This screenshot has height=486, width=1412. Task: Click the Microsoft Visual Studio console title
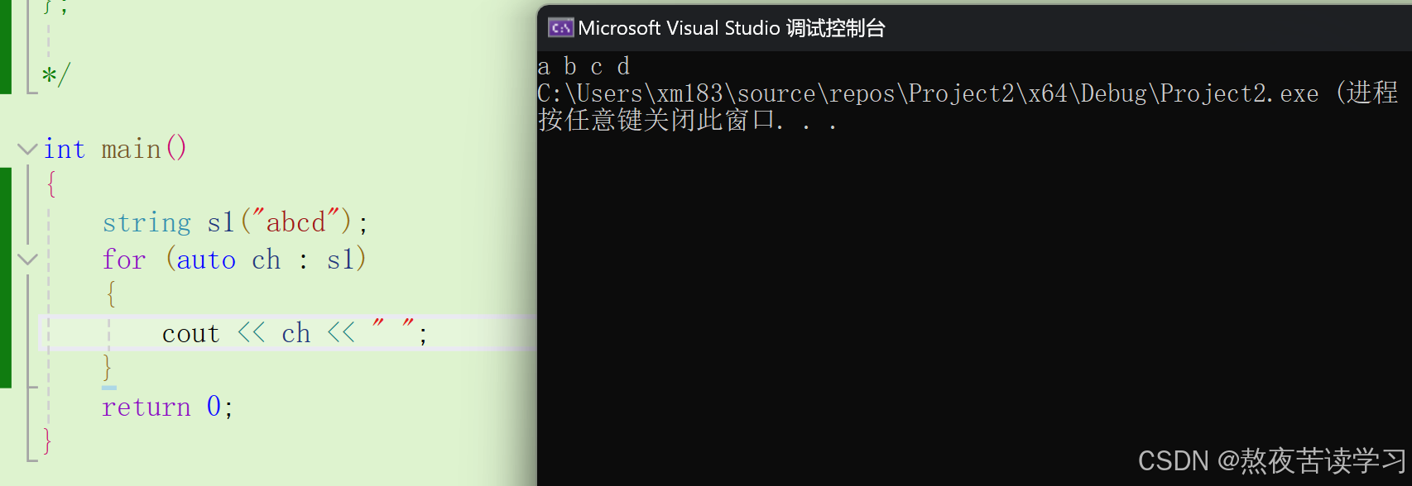point(732,28)
